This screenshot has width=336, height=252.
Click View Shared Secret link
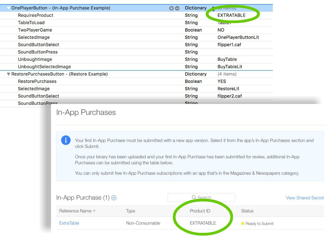[x=305, y=198]
